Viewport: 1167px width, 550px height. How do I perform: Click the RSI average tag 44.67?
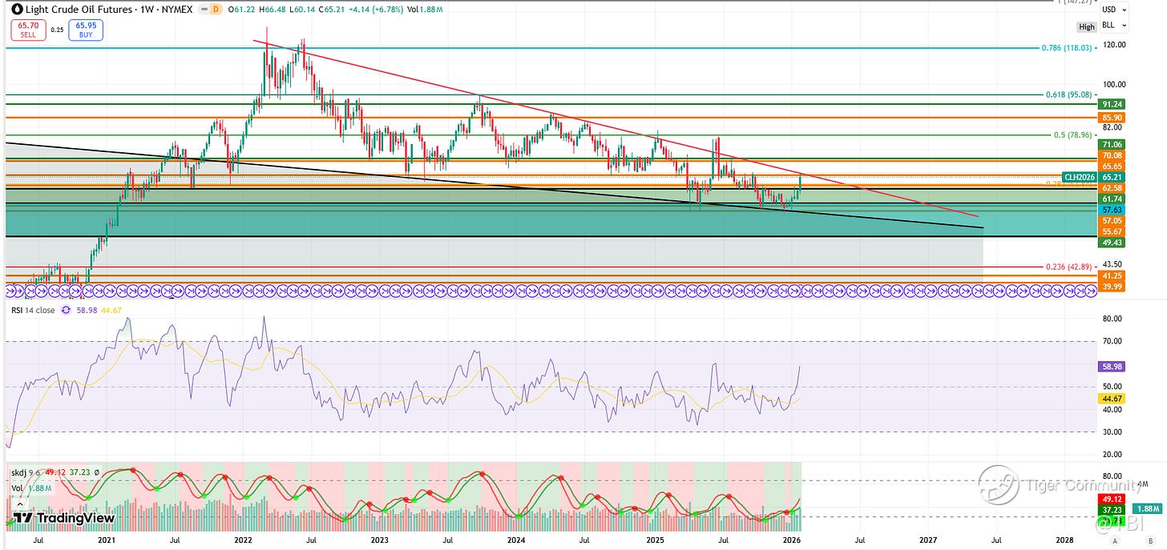[1112, 399]
